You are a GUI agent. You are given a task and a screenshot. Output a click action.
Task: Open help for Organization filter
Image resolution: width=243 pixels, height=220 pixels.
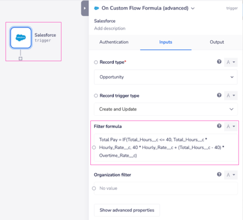[x=219, y=174]
